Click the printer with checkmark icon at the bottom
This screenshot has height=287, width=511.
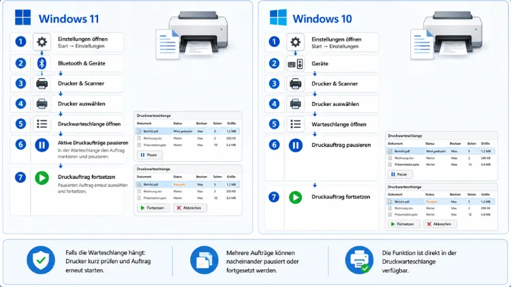(x=360, y=260)
